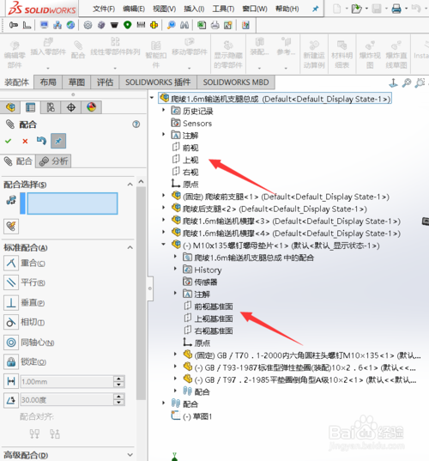Open the 评估 command tab
This screenshot has height=461, width=429.
tap(105, 82)
